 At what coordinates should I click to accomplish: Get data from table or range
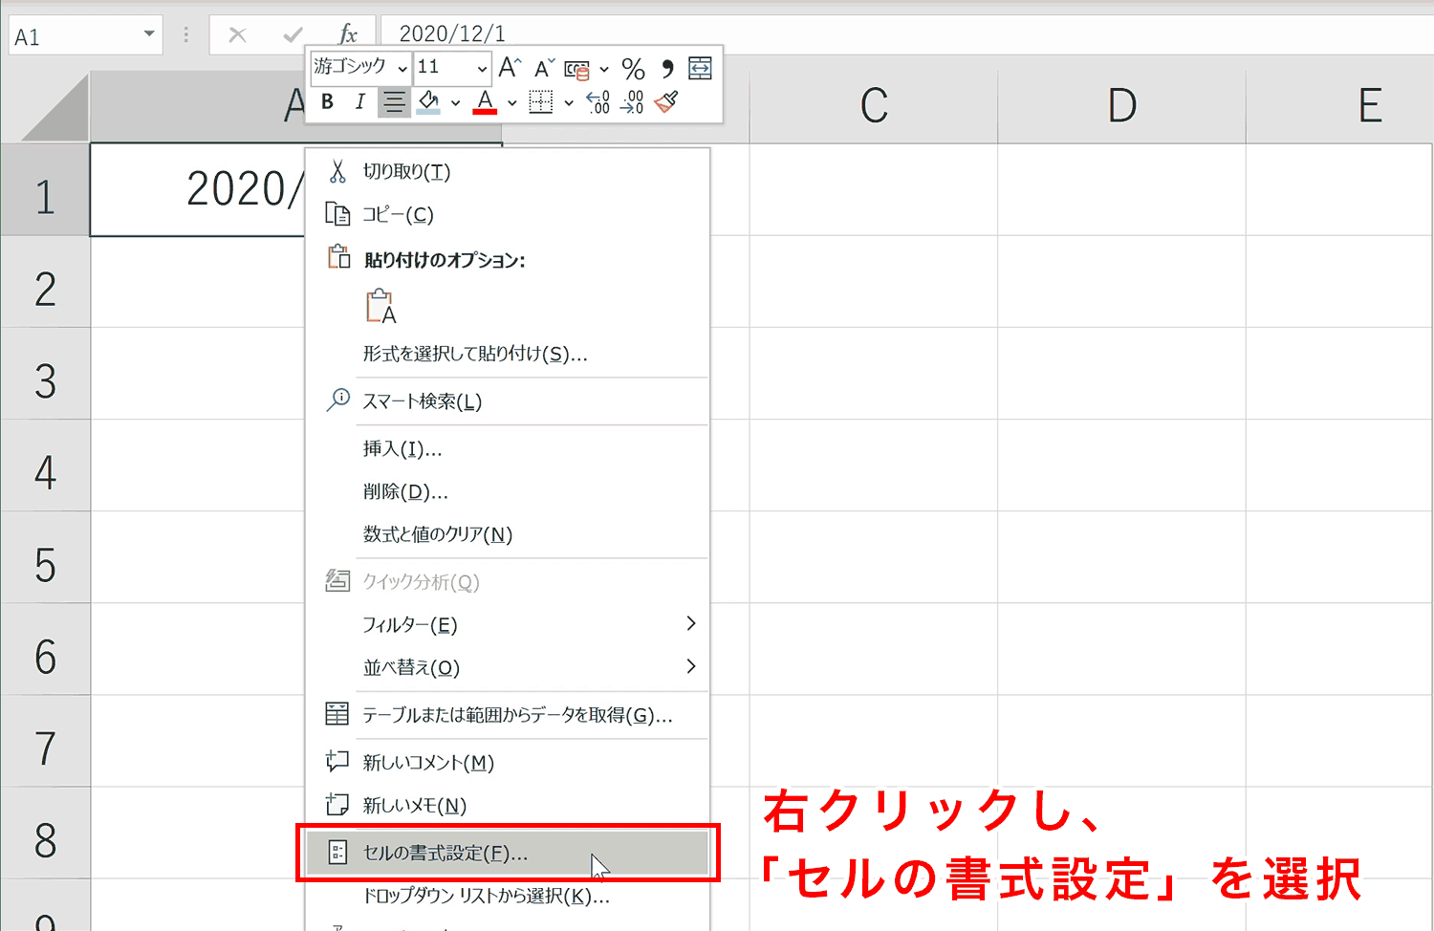508,715
